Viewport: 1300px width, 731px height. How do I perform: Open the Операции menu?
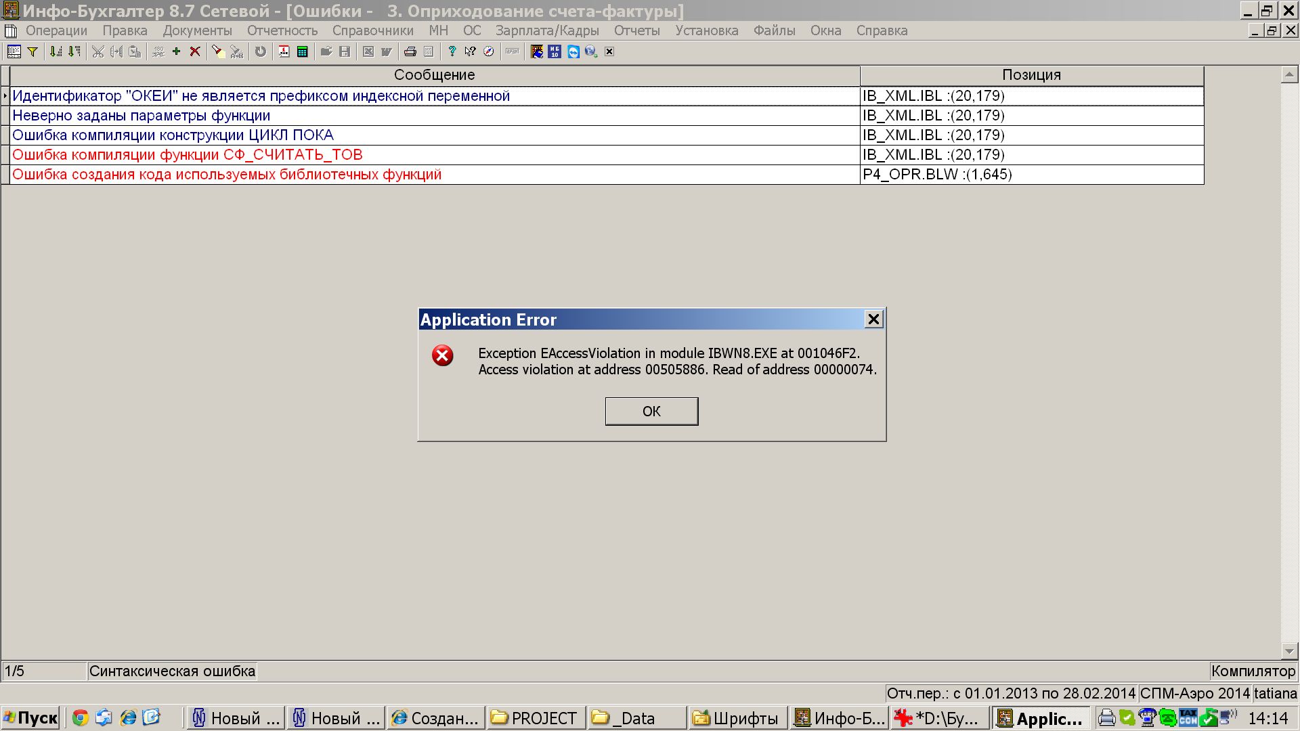57,30
